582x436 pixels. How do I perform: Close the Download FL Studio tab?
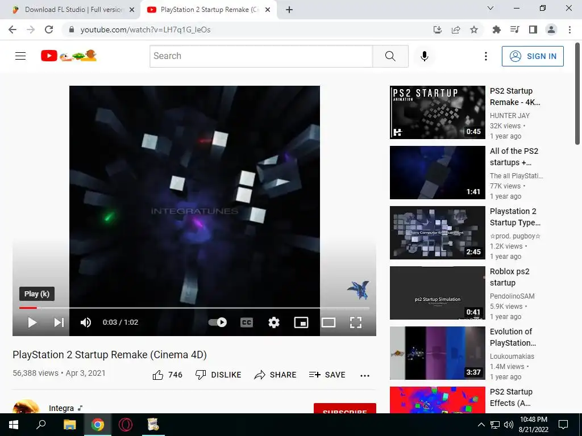(132, 10)
